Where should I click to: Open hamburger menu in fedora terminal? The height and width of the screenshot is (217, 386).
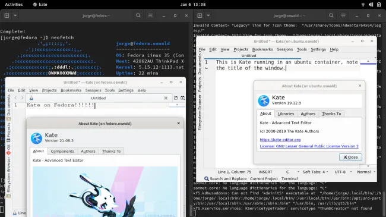click(150, 15)
